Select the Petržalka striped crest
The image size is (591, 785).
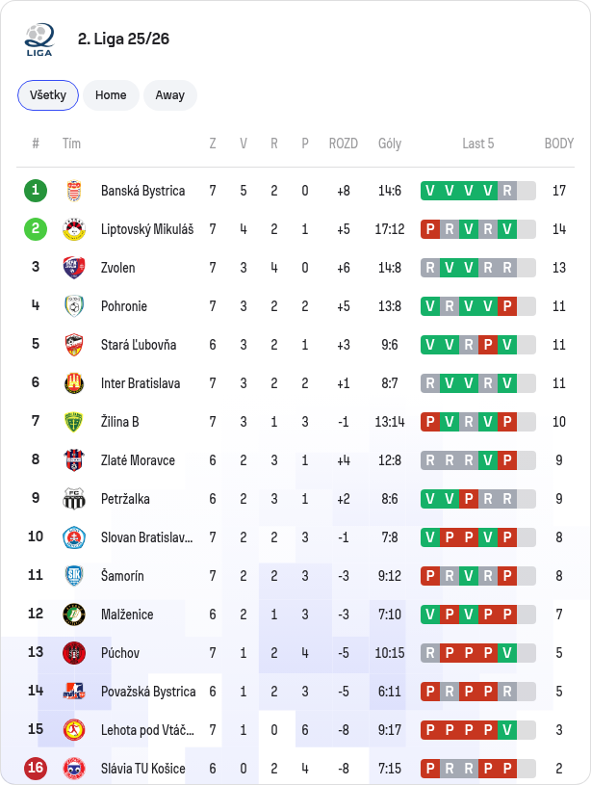click(74, 499)
